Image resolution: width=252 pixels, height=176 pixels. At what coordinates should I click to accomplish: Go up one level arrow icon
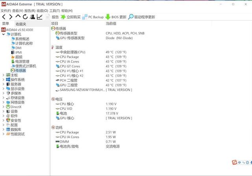click(18, 16)
